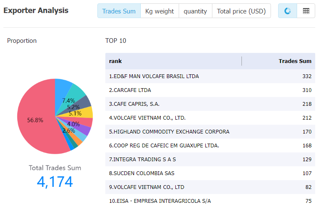Select row 7.INTEGRA TRADING S A S
Viewport: 319px width, 207px height.
click(210, 160)
